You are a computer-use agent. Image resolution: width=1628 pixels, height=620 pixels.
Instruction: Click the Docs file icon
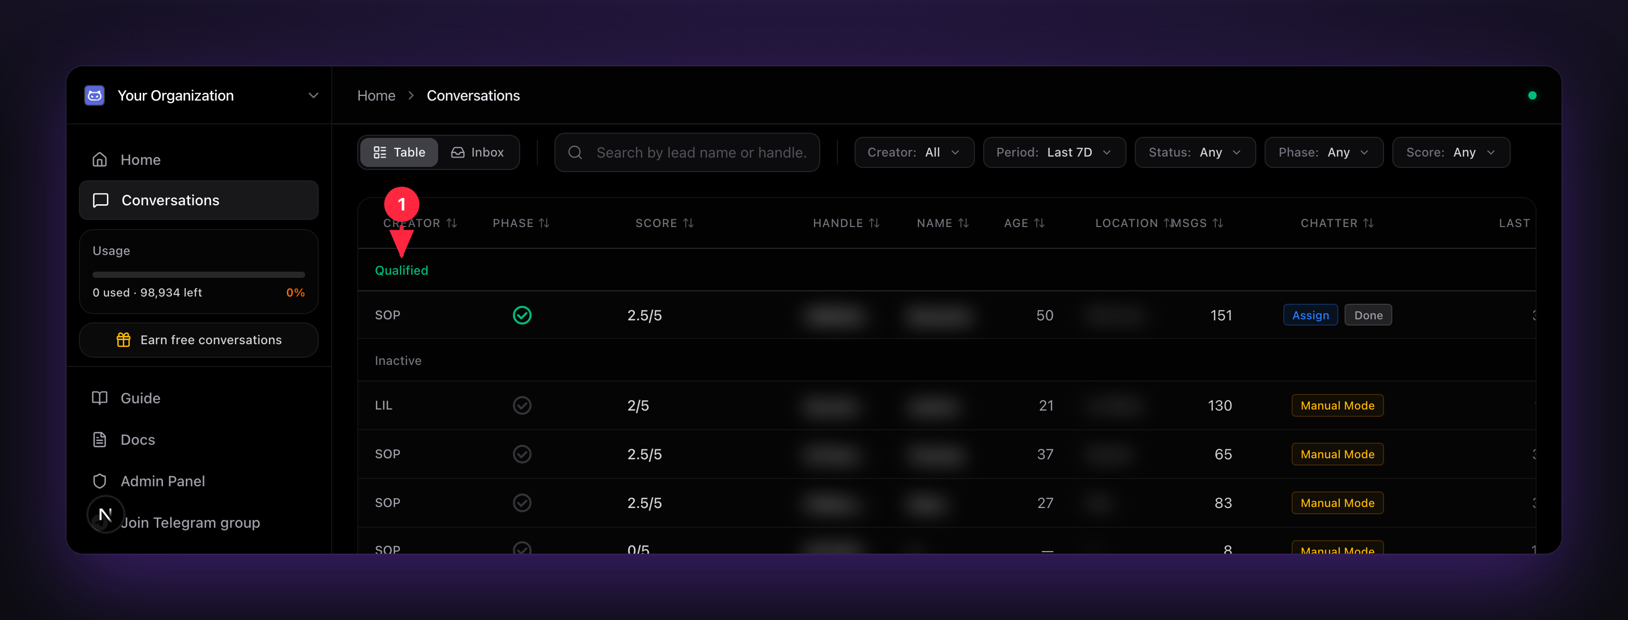pyautogui.click(x=100, y=440)
